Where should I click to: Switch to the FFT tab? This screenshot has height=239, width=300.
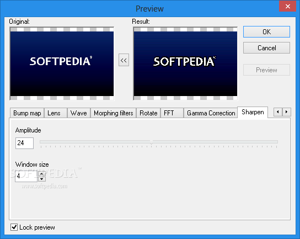(172, 113)
